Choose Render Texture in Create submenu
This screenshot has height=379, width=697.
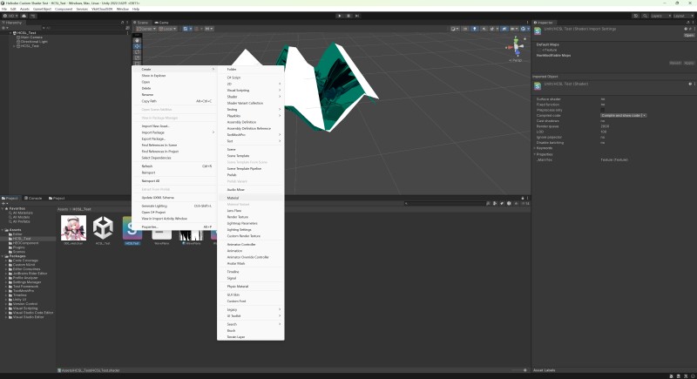pyautogui.click(x=251, y=217)
